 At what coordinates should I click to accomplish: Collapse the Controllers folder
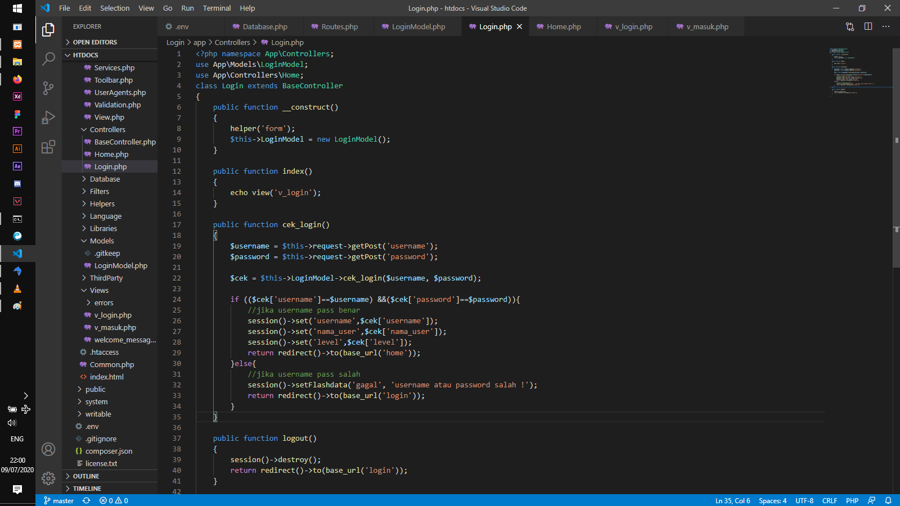pos(107,129)
